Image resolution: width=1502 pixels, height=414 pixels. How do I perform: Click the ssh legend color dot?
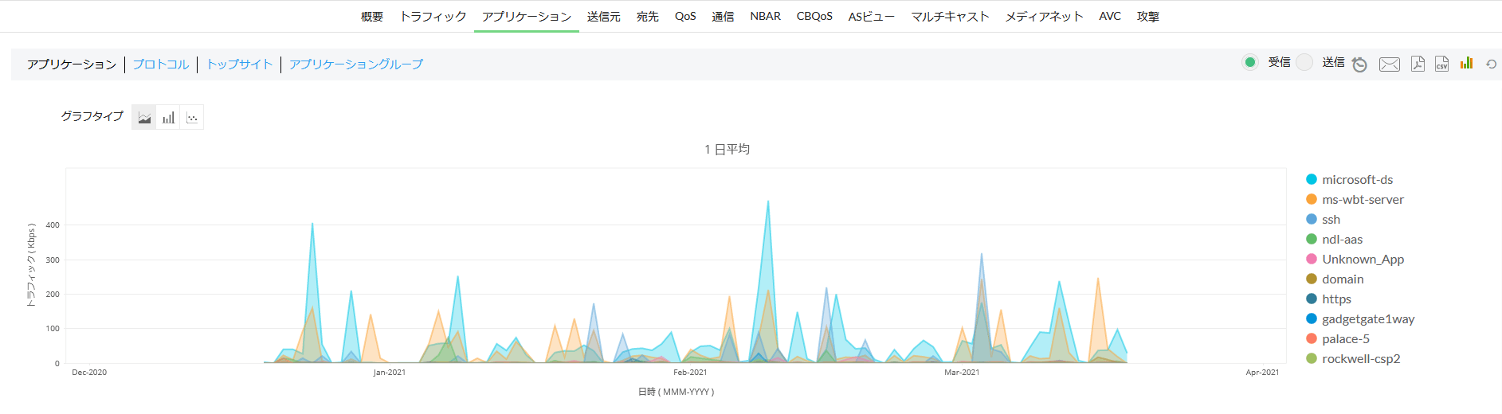click(x=1312, y=219)
